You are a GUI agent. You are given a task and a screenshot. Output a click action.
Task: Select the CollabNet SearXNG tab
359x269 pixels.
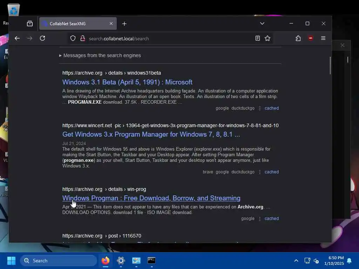[x=78, y=23]
